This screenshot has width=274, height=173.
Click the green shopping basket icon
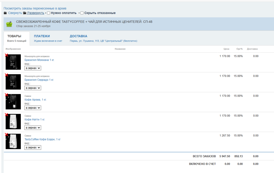9,24
